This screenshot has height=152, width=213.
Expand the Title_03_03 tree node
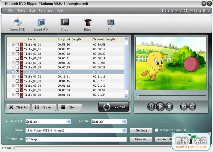(x=13, y=81)
